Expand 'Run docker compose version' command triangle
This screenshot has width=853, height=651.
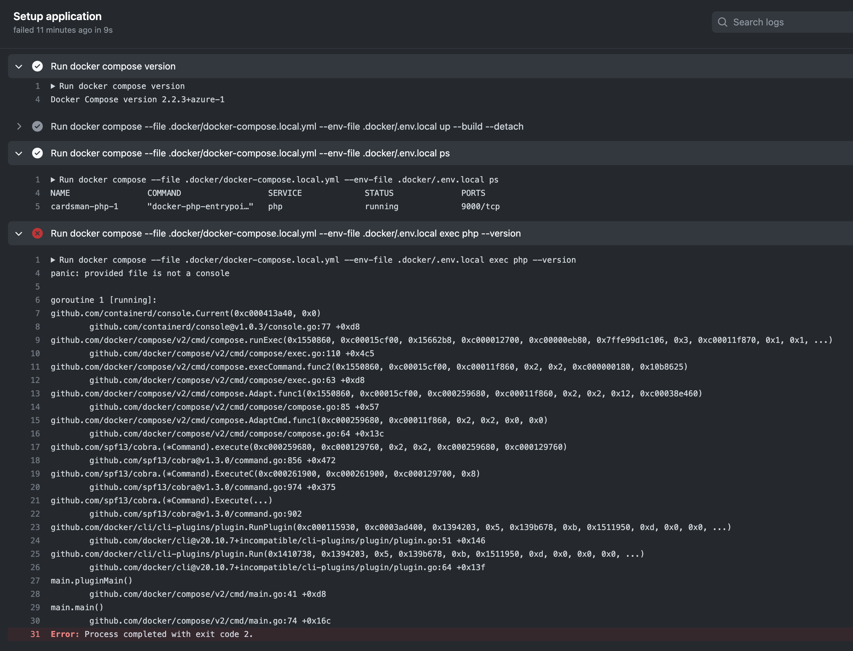(x=53, y=86)
